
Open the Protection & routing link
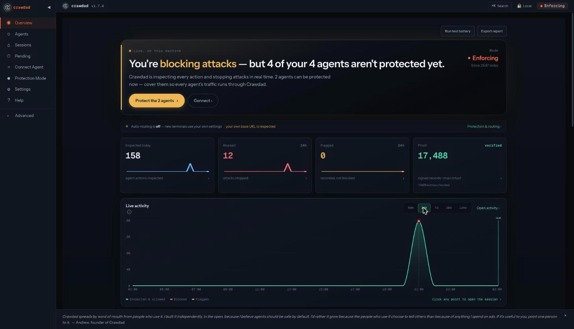pos(484,126)
